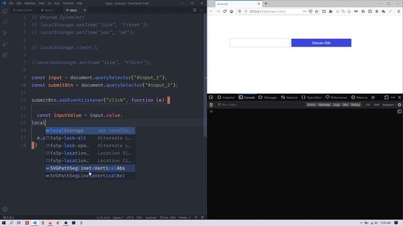Viewport: 403px width, 226px height.
Task: Open More Actions menu of the editor tab bar
Action: (201, 10)
